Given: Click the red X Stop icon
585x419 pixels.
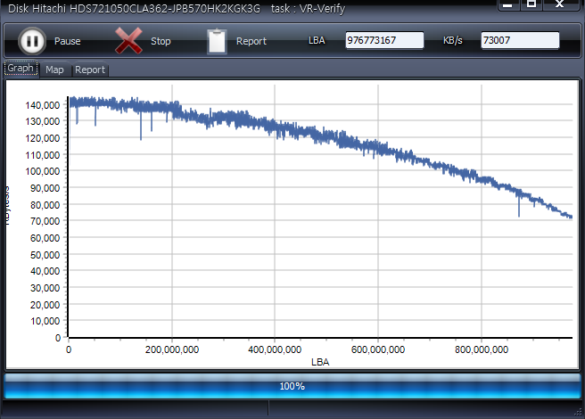Looking at the screenshot, I should point(128,41).
